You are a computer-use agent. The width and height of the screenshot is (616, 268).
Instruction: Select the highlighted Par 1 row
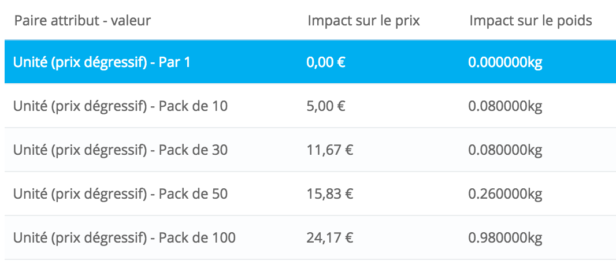pos(310,62)
